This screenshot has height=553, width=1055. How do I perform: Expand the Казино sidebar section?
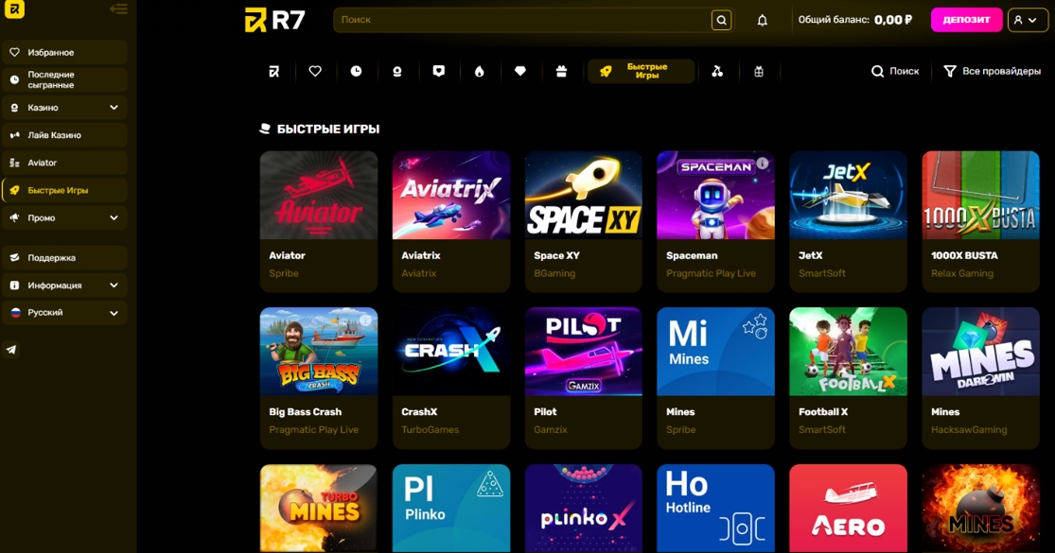pos(64,108)
